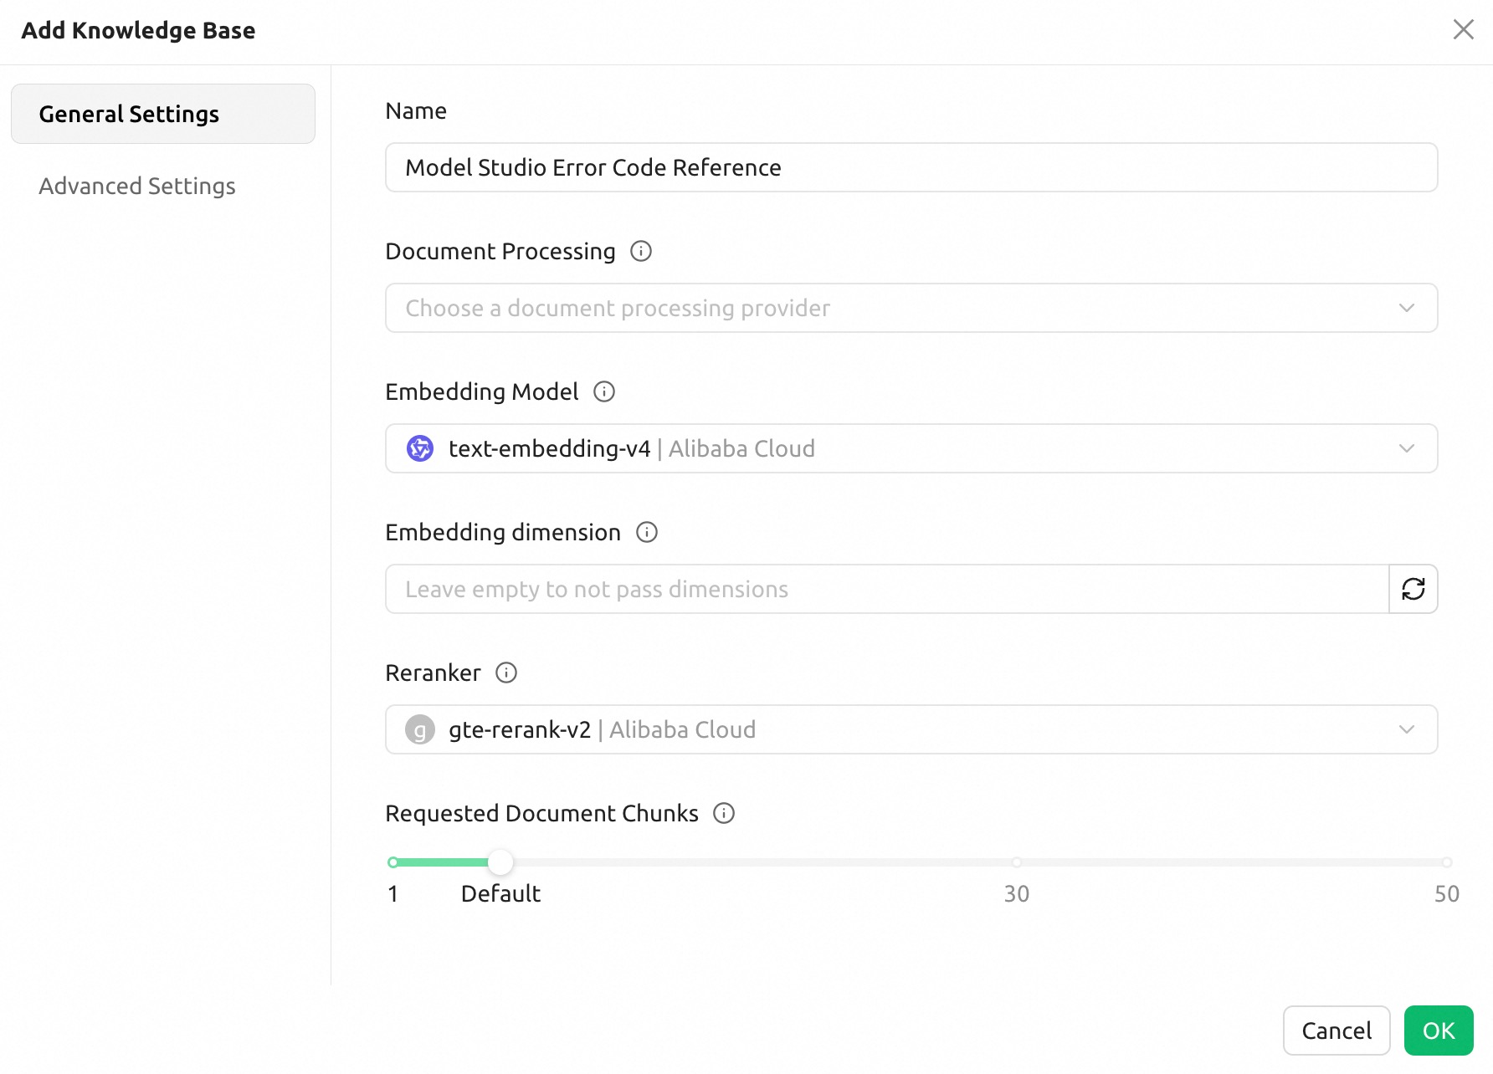
Task: Click the slider's minimum 1 mark
Action: pyautogui.click(x=393, y=862)
